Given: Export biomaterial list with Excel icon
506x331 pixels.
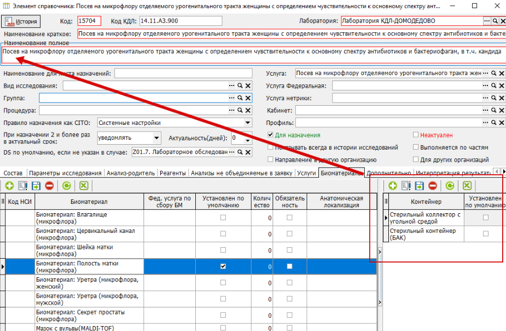Looking at the screenshot, I should [84, 186].
